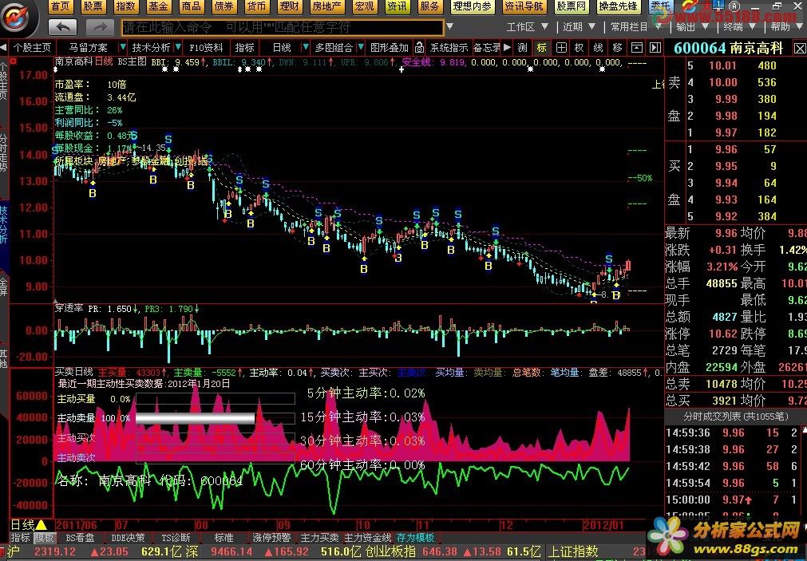Select the 主力资金线 bottom tab
Viewport: 807px width, 561px height.
pos(367,537)
